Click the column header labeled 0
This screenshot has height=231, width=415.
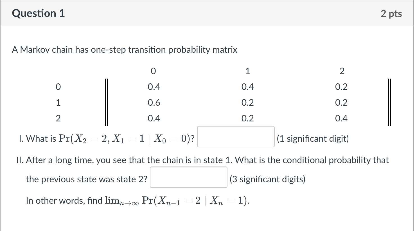pos(153,71)
